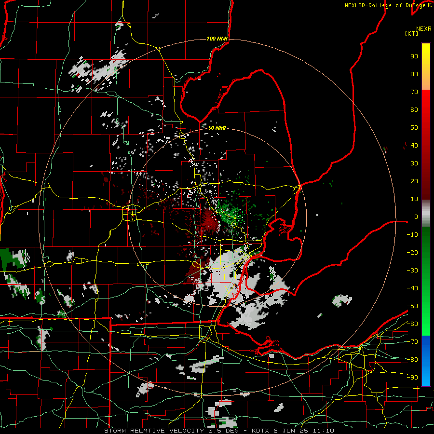The width and height of the screenshot is (434, 434).
Task: Pick the 40 scale value
Action: coord(414,146)
